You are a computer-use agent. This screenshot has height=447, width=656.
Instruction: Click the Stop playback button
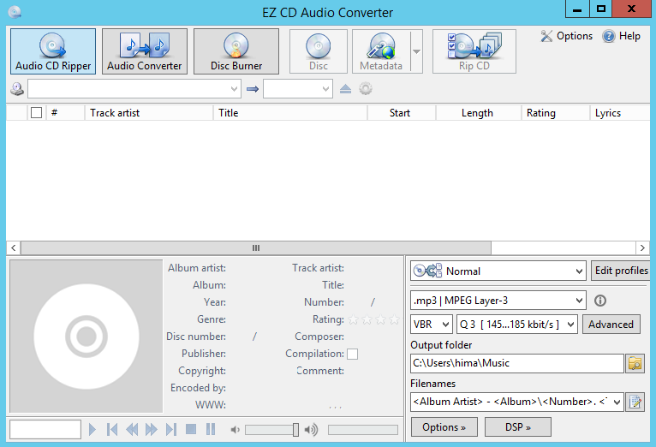pos(191,429)
